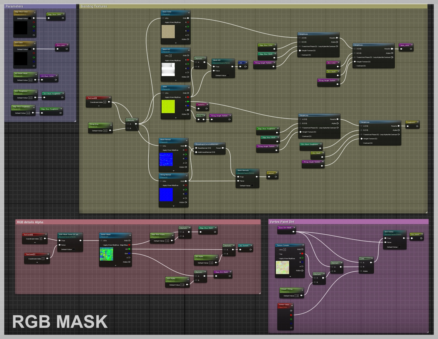Click red Edge Wear output pin on Detail Mask
This screenshot has height=339, width=438.
point(129,245)
